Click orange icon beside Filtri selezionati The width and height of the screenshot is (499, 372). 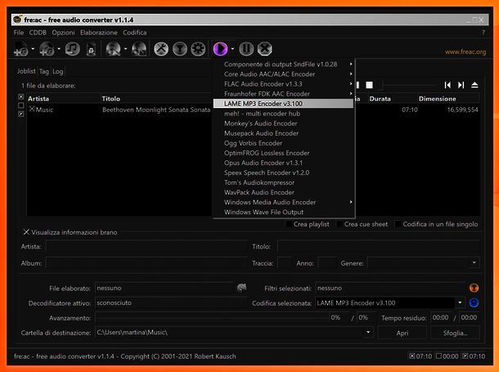(x=474, y=288)
